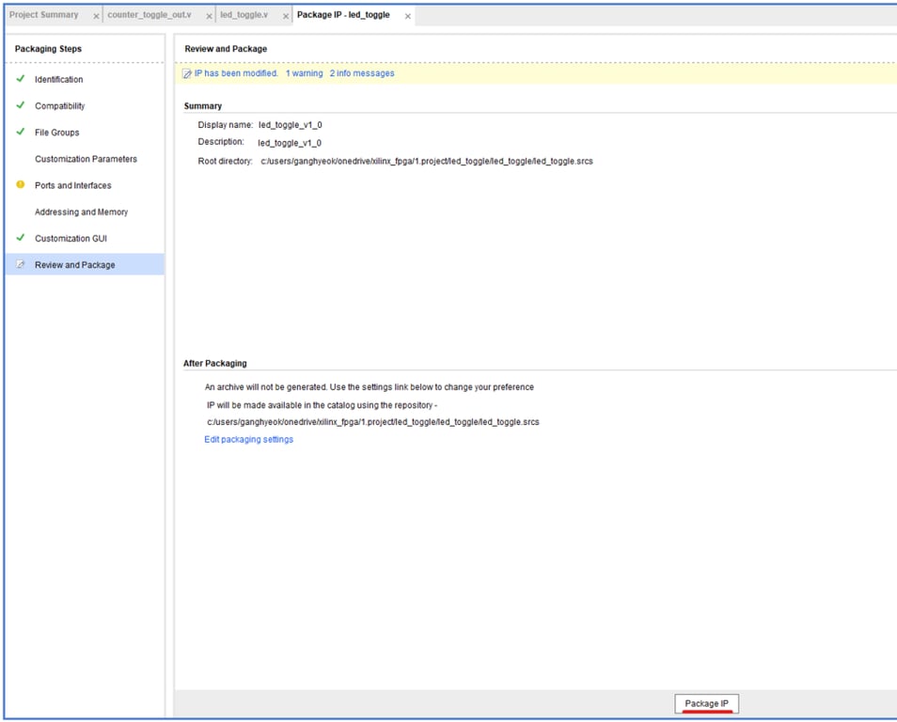The image size is (897, 722).
Task: Click the After Packaging section heading
Action: 215,363
